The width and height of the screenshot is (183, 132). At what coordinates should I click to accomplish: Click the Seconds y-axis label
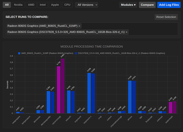click(7, 85)
